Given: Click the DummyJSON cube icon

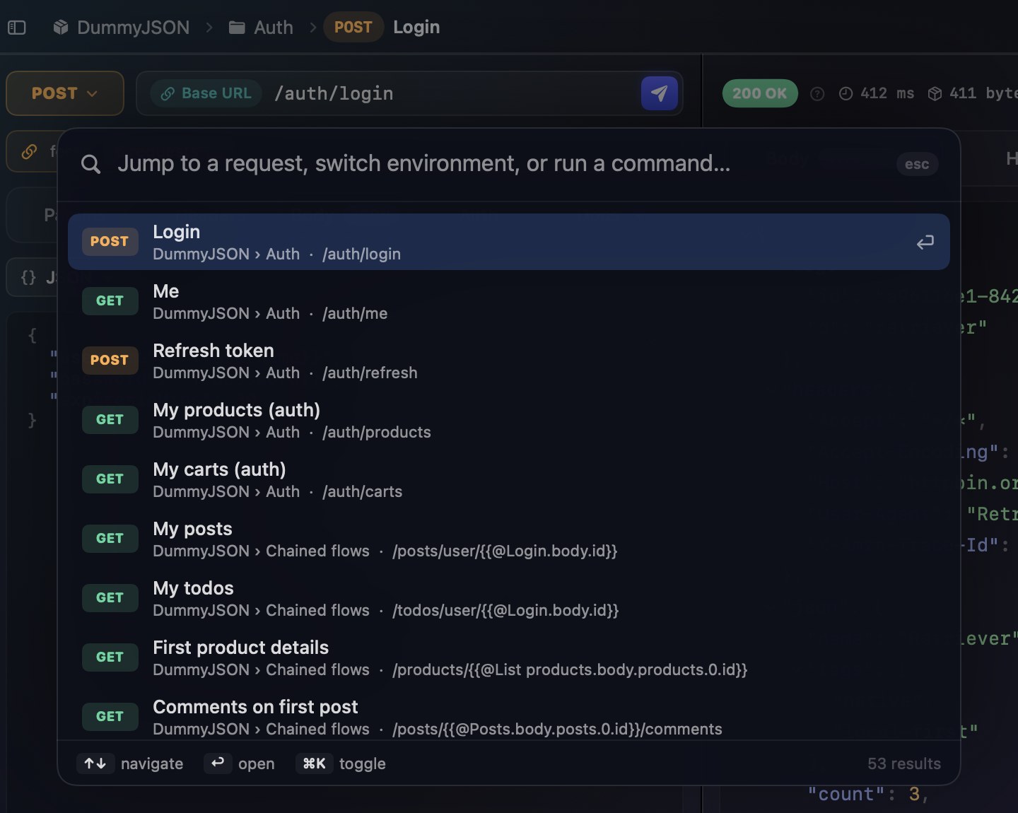Looking at the screenshot, I should 62,28.
